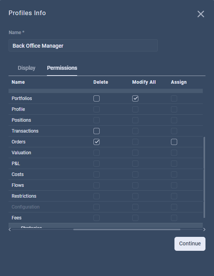Enable Delete permission for Transactions
Image resolution: width=214 pixels, height=276 pixels.
(x=97, y=131)
